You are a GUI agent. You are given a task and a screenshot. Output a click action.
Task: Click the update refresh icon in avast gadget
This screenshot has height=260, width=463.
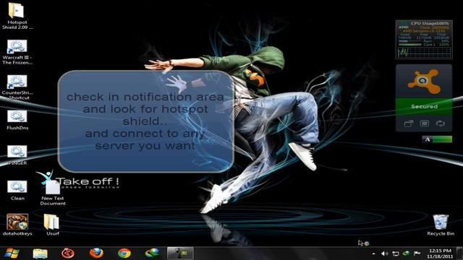coord(441,123)
